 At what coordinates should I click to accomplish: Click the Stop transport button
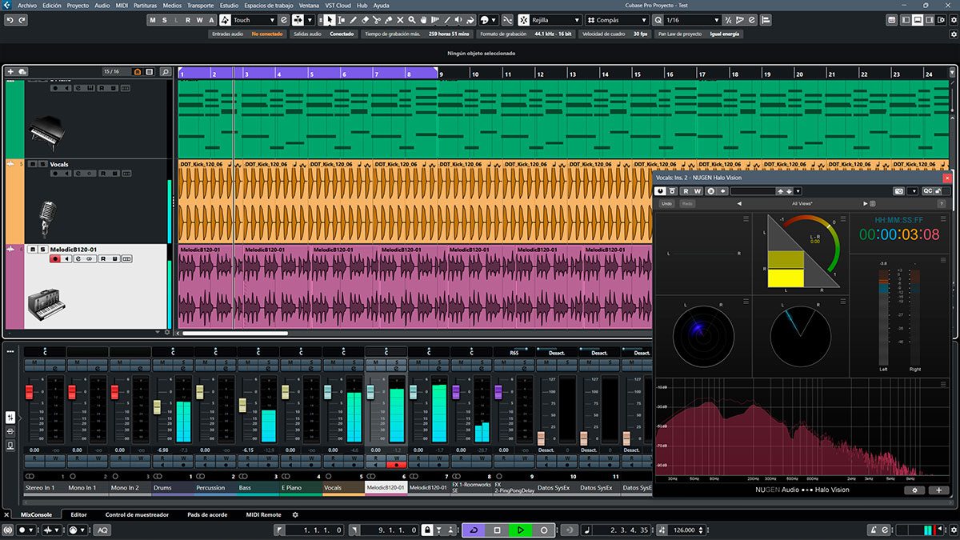pyautogui.click(x=497, y=530)
